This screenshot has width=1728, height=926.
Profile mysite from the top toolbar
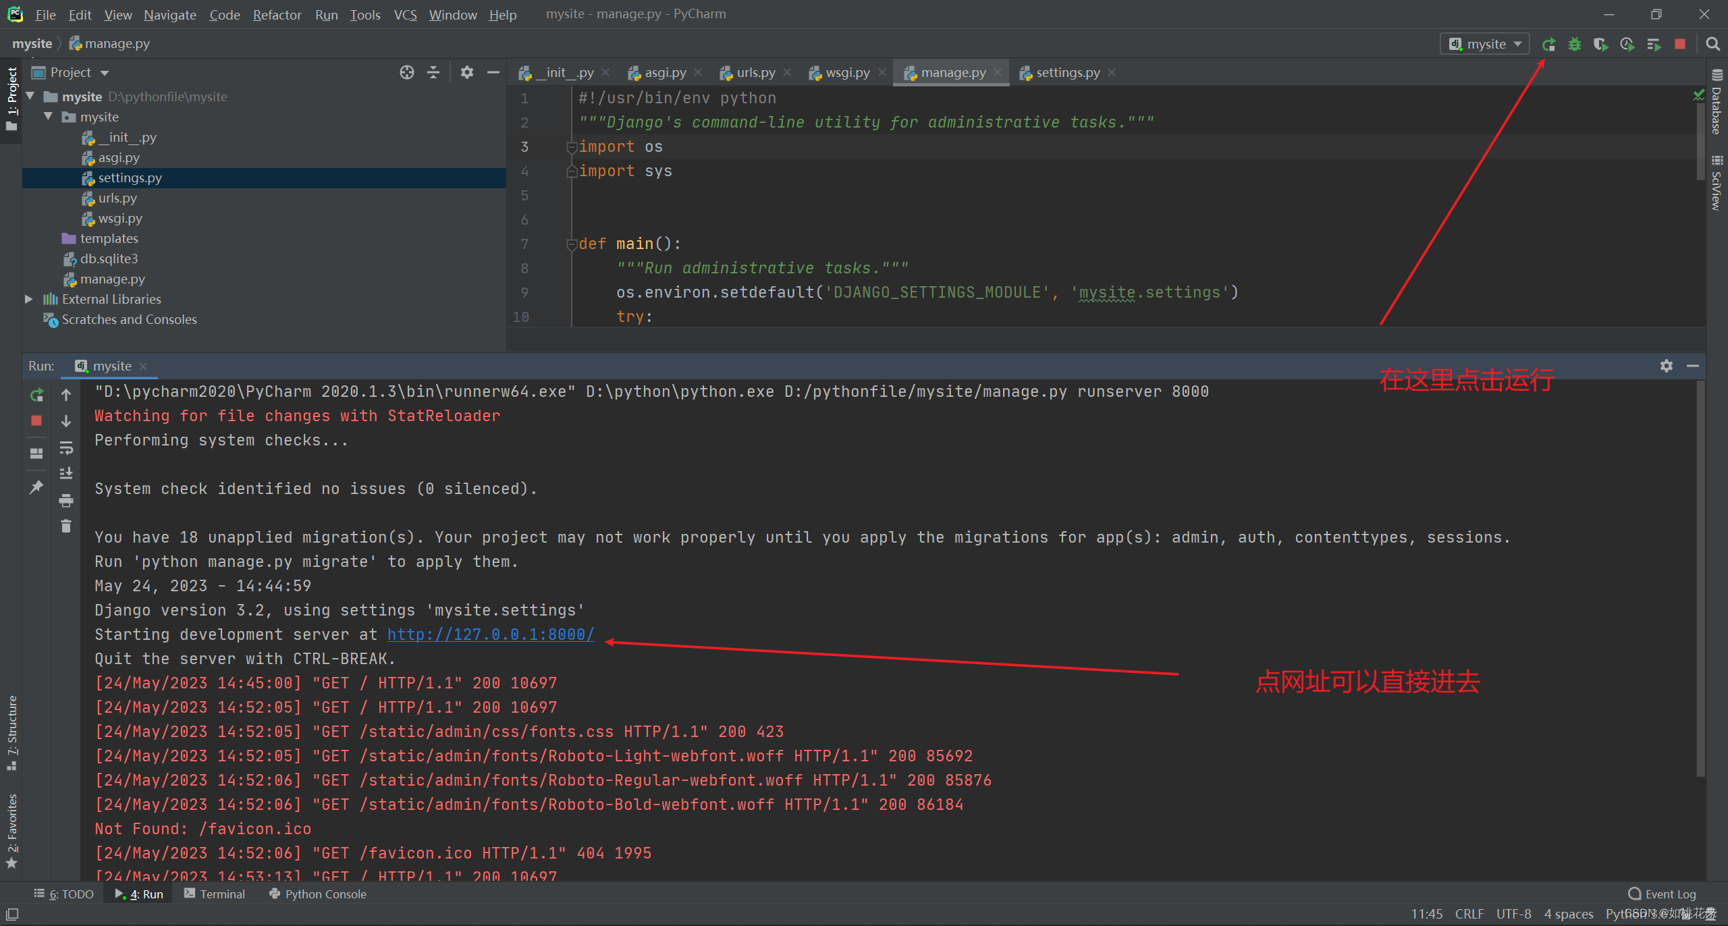(x=1627, y=45)
